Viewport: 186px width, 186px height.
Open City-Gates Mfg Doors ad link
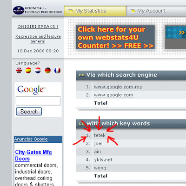click(33, 155)
